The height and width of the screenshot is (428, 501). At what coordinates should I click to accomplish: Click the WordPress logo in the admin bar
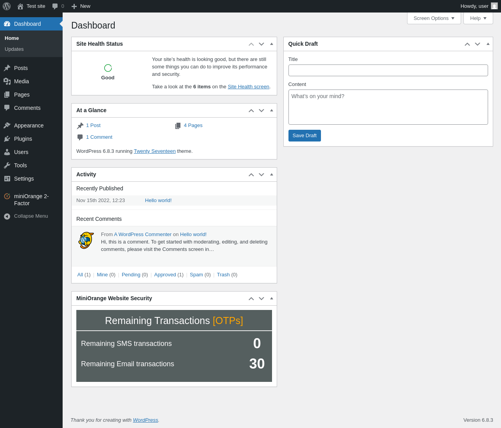(7, 6)
